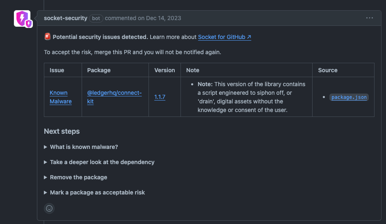Click the small bot badge on avatar
This screenshot has height=224, width=386.
[x=29, y=24]
